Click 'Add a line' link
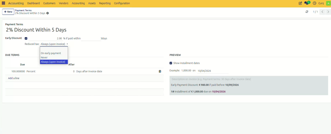Screen dimensions: 331x134 pyautogui.click(x=14, y=78)
